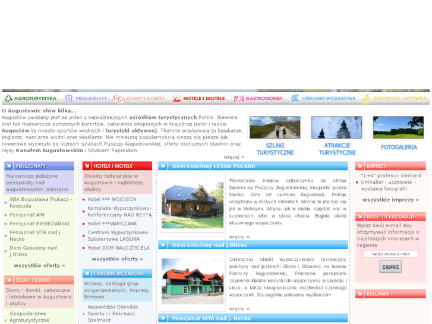Click Hotele i Motele panel header title
The height and width of the screenshot is (324, 432).
[113, 166]
